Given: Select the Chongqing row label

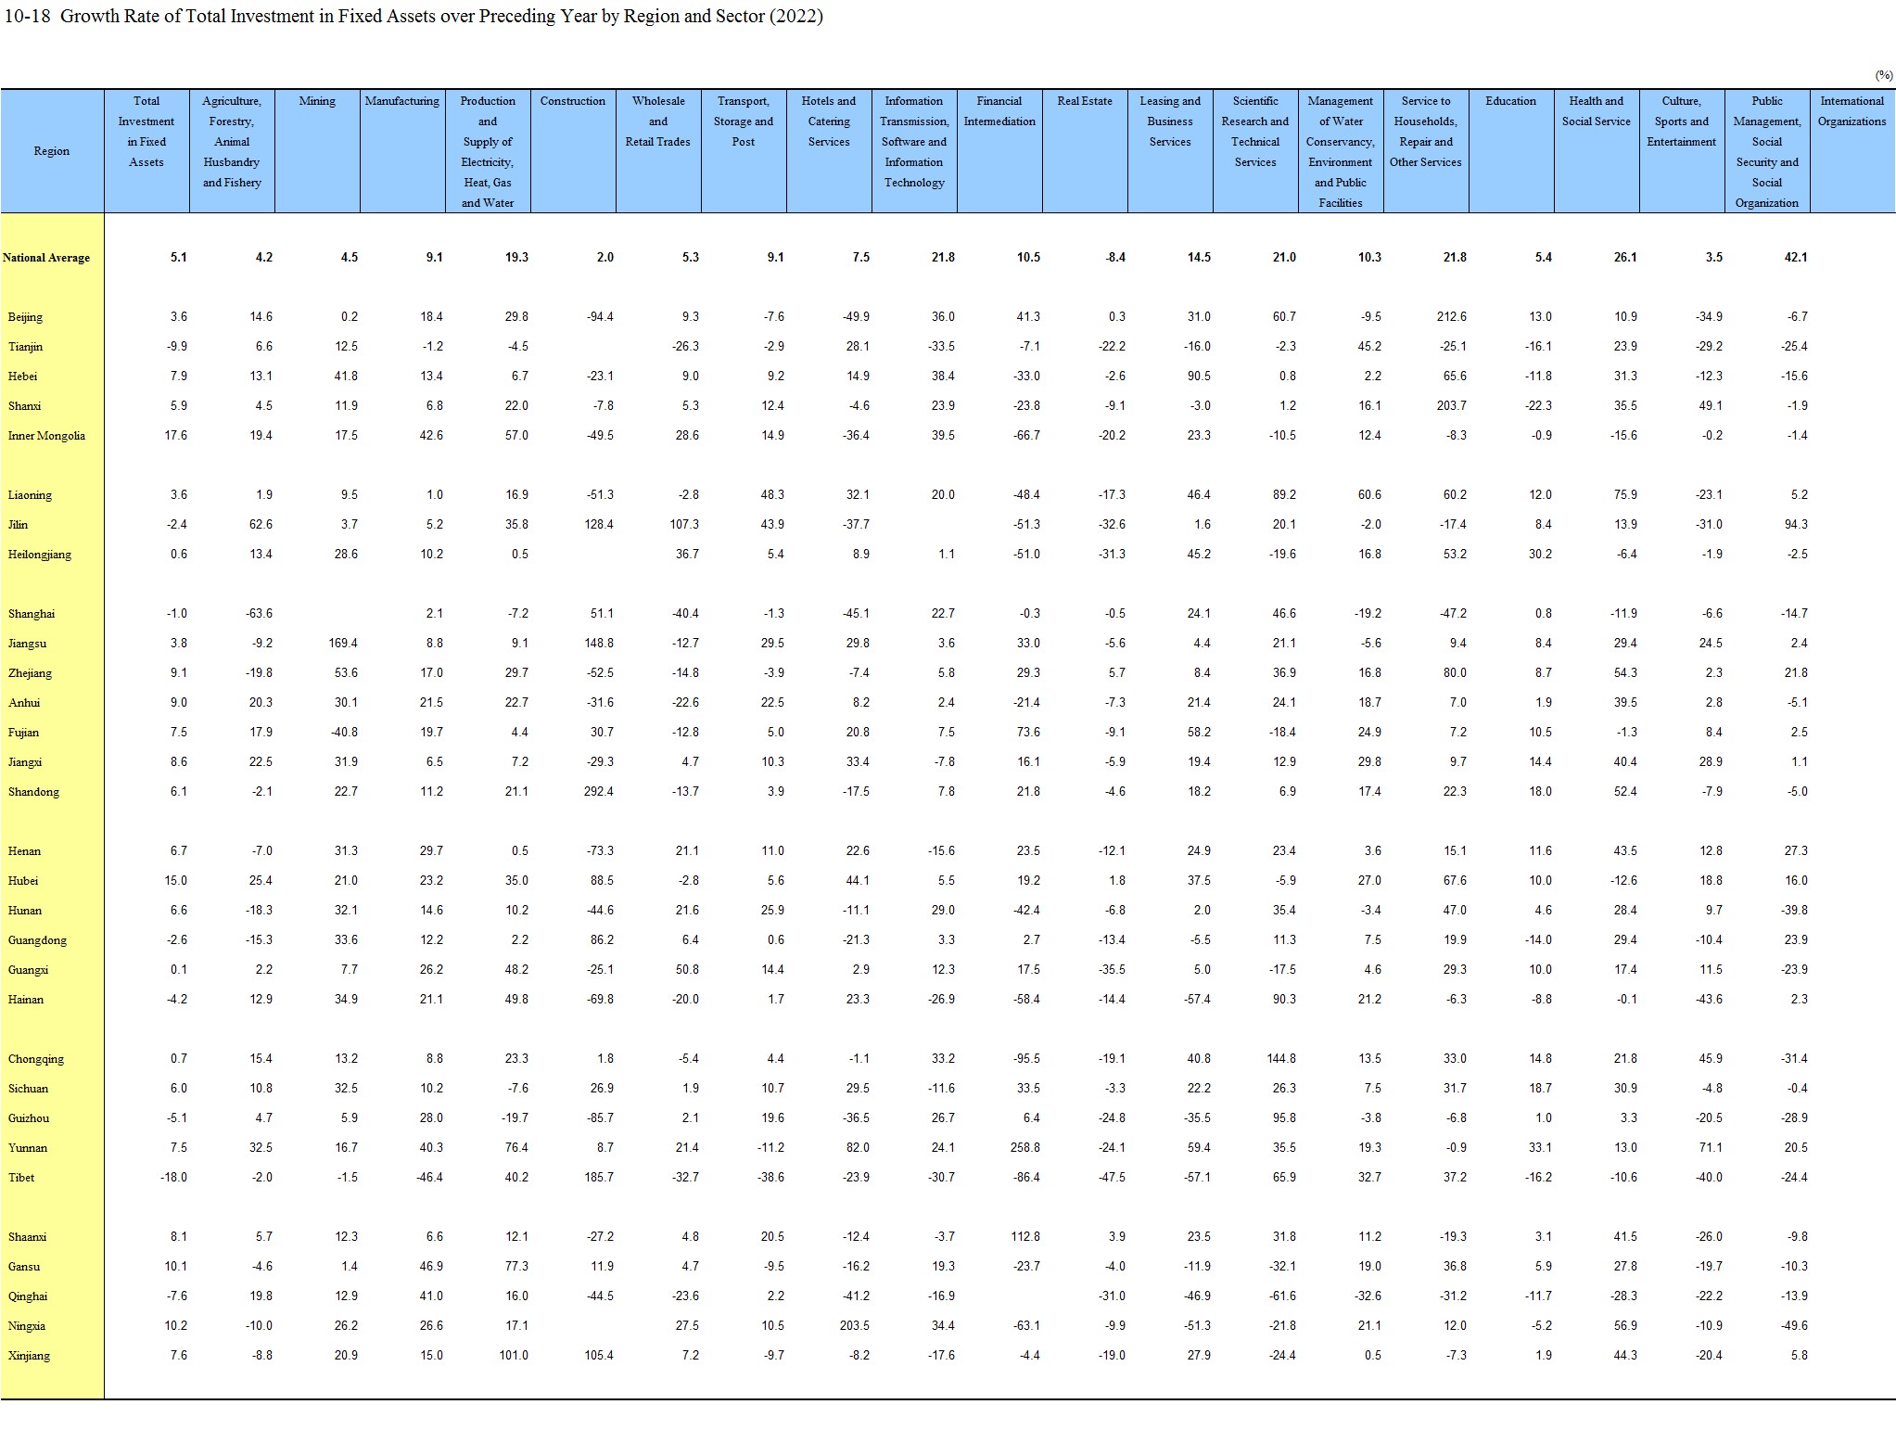Looking at the screenshot, I should coord(35,1059).
